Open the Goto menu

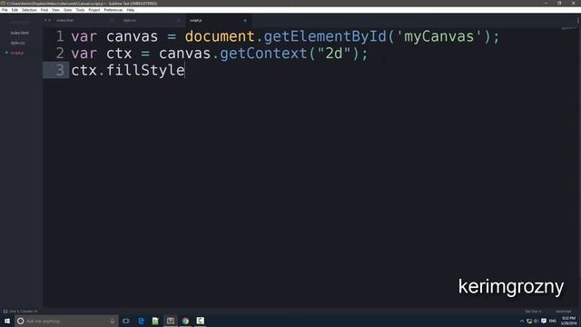(68, 10)
